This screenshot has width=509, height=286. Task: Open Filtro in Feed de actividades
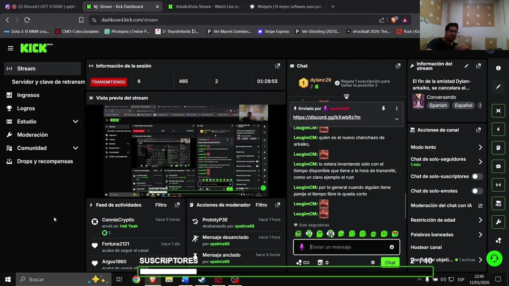pyautogui.click(x=161, y=205)
